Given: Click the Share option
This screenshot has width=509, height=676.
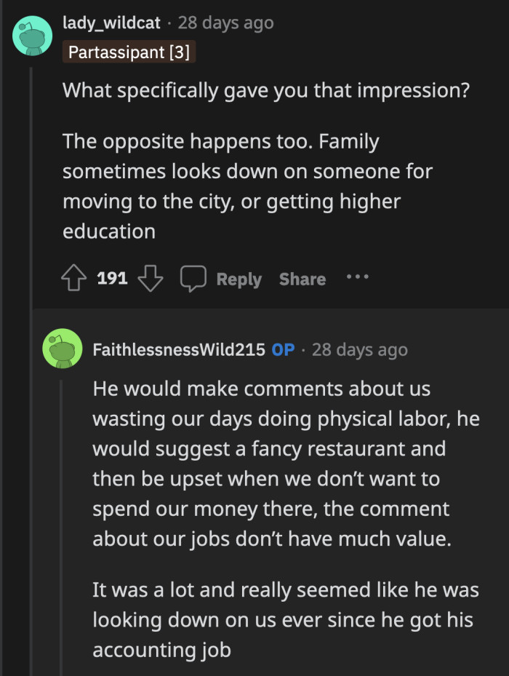Looking at the screenshot, I should click(x=302, y=279).
